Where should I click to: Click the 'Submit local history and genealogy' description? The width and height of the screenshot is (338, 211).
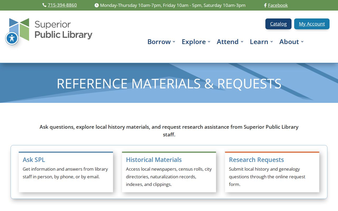click(x=267, y=177)
